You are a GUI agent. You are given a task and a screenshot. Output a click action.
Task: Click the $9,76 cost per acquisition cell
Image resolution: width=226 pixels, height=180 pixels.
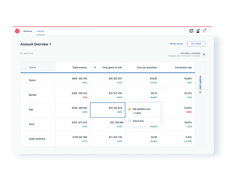click(143, 95)
